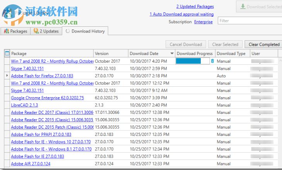This screenshot has height=170, width=282.
Task: Open Skype 7.40.32.151 link dated 9:12 AM
Action: tap(27, 90)
